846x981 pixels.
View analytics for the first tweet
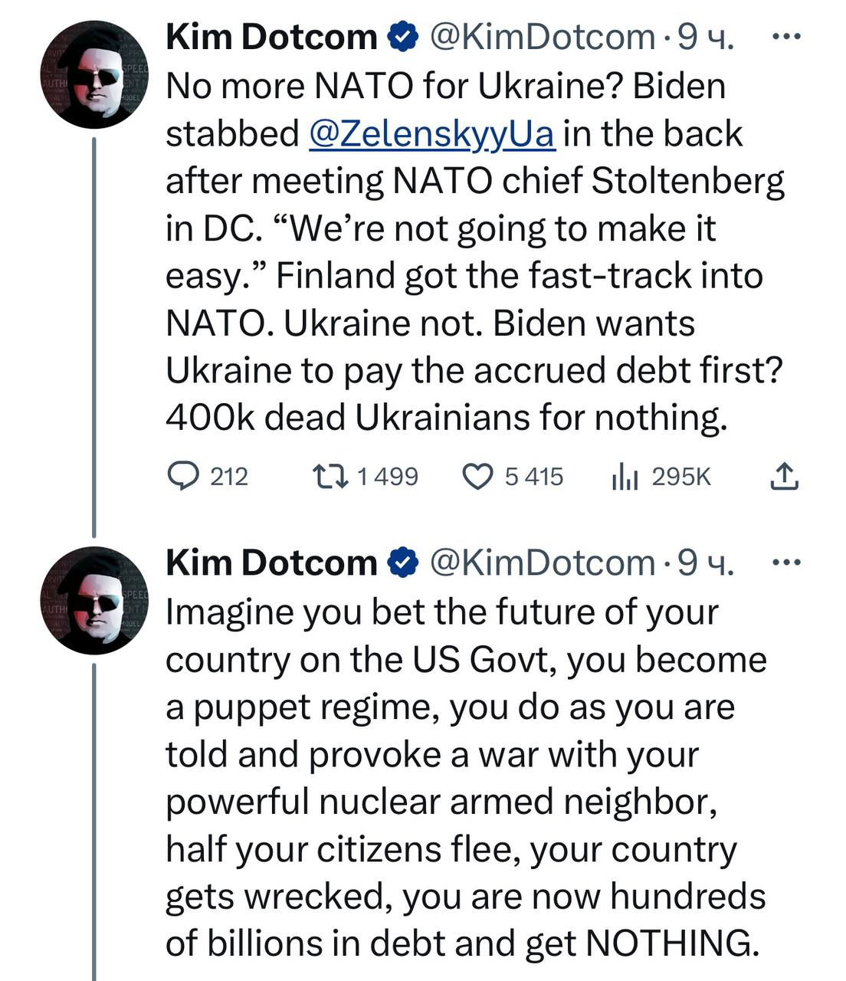point(625,477)
